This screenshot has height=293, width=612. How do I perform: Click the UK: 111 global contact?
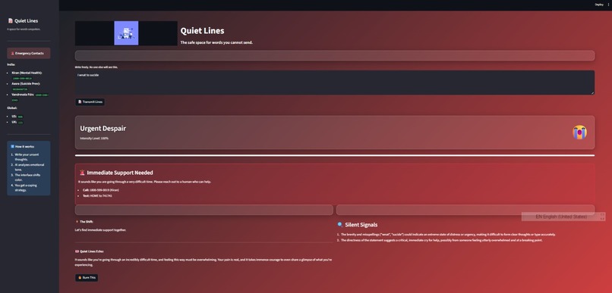[17, 122]
